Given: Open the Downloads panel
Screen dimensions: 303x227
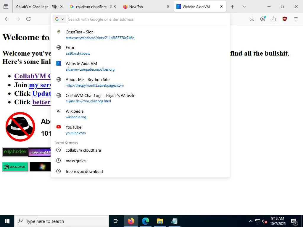Looking at the screenshot, I should point(252,19).
